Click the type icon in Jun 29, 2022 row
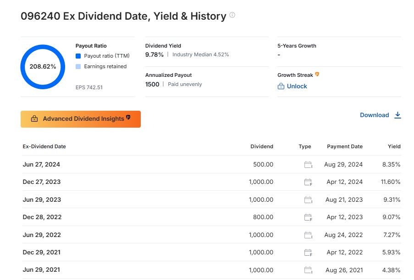 pos(308,235)
